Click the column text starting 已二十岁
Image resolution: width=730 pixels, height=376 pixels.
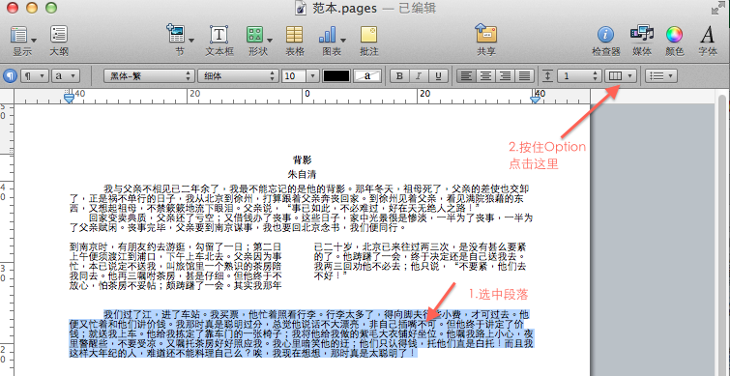pos(421,261)
